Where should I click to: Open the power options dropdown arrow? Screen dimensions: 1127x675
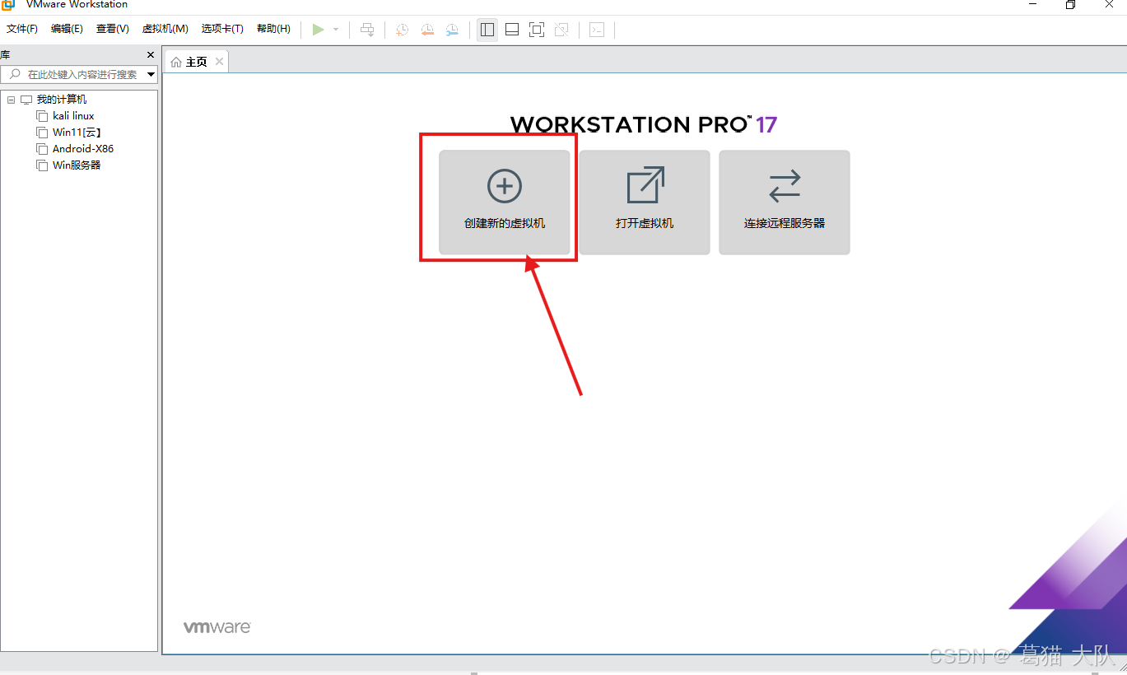336,30
